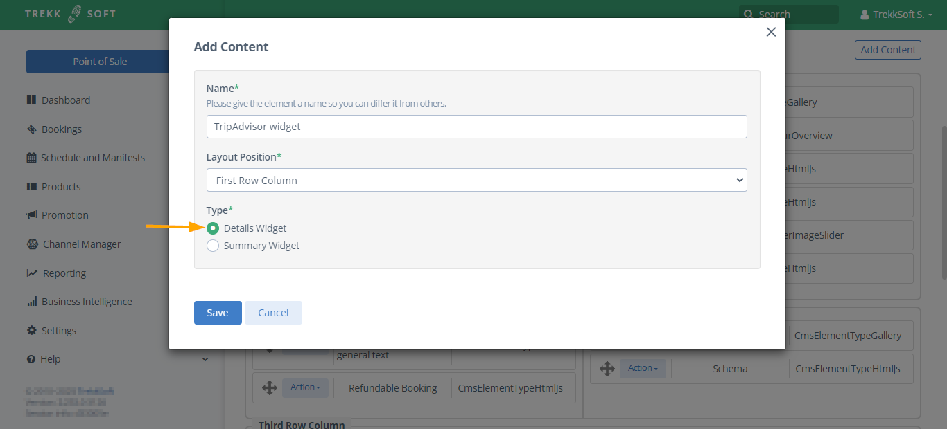
Task: Click the Settings gear icon
Action: click(x=31, y=331)
